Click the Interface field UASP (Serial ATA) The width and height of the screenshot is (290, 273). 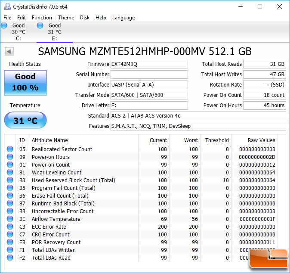point(149,85)
